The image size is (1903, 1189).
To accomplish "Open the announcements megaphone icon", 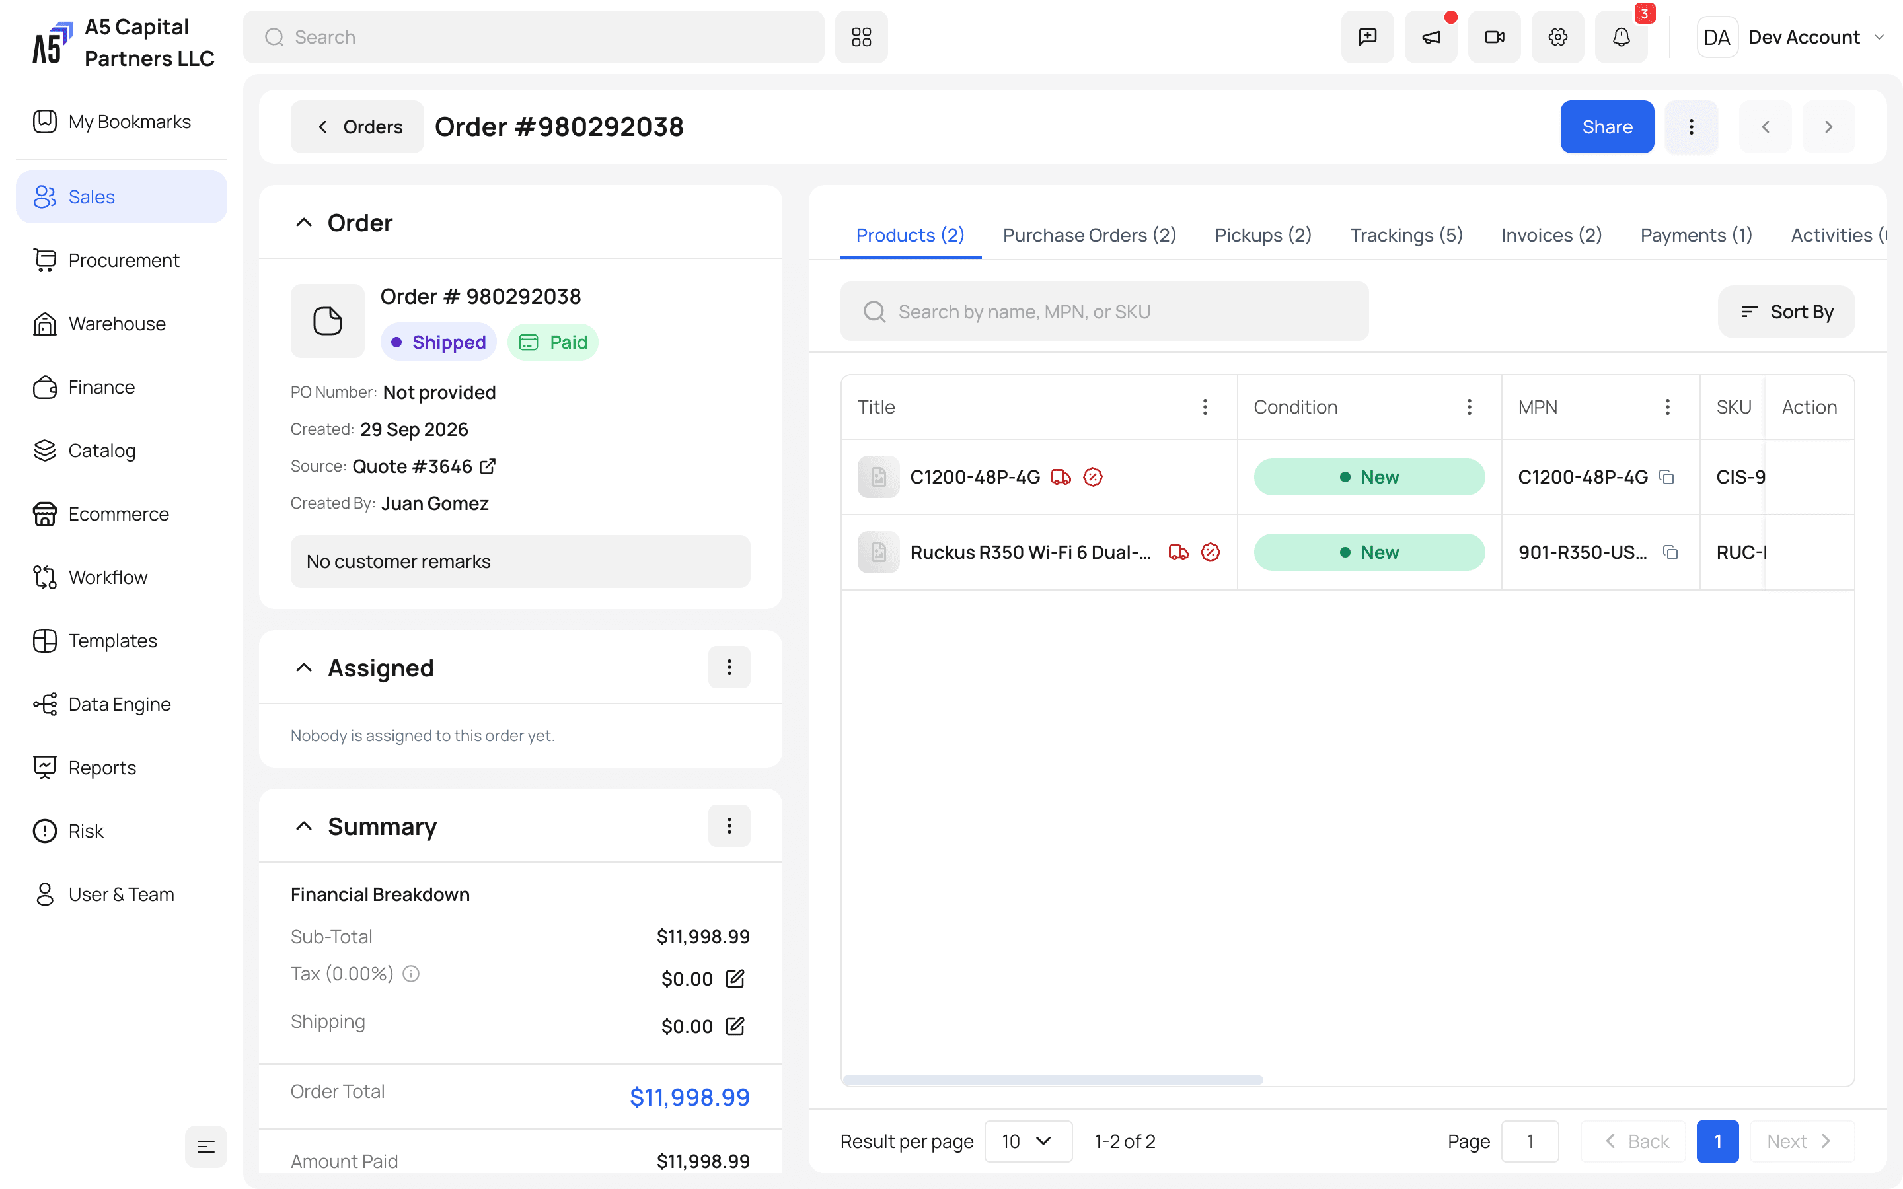I will tap(1431, 37).
